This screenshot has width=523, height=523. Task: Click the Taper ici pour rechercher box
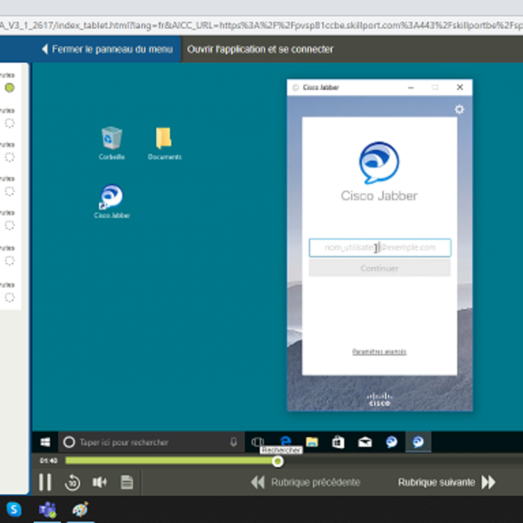[151, 443]
